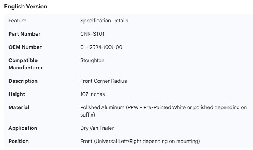Select the 'Application' row label
Viewport: 253px width, 150px height.
click(23, 128)
